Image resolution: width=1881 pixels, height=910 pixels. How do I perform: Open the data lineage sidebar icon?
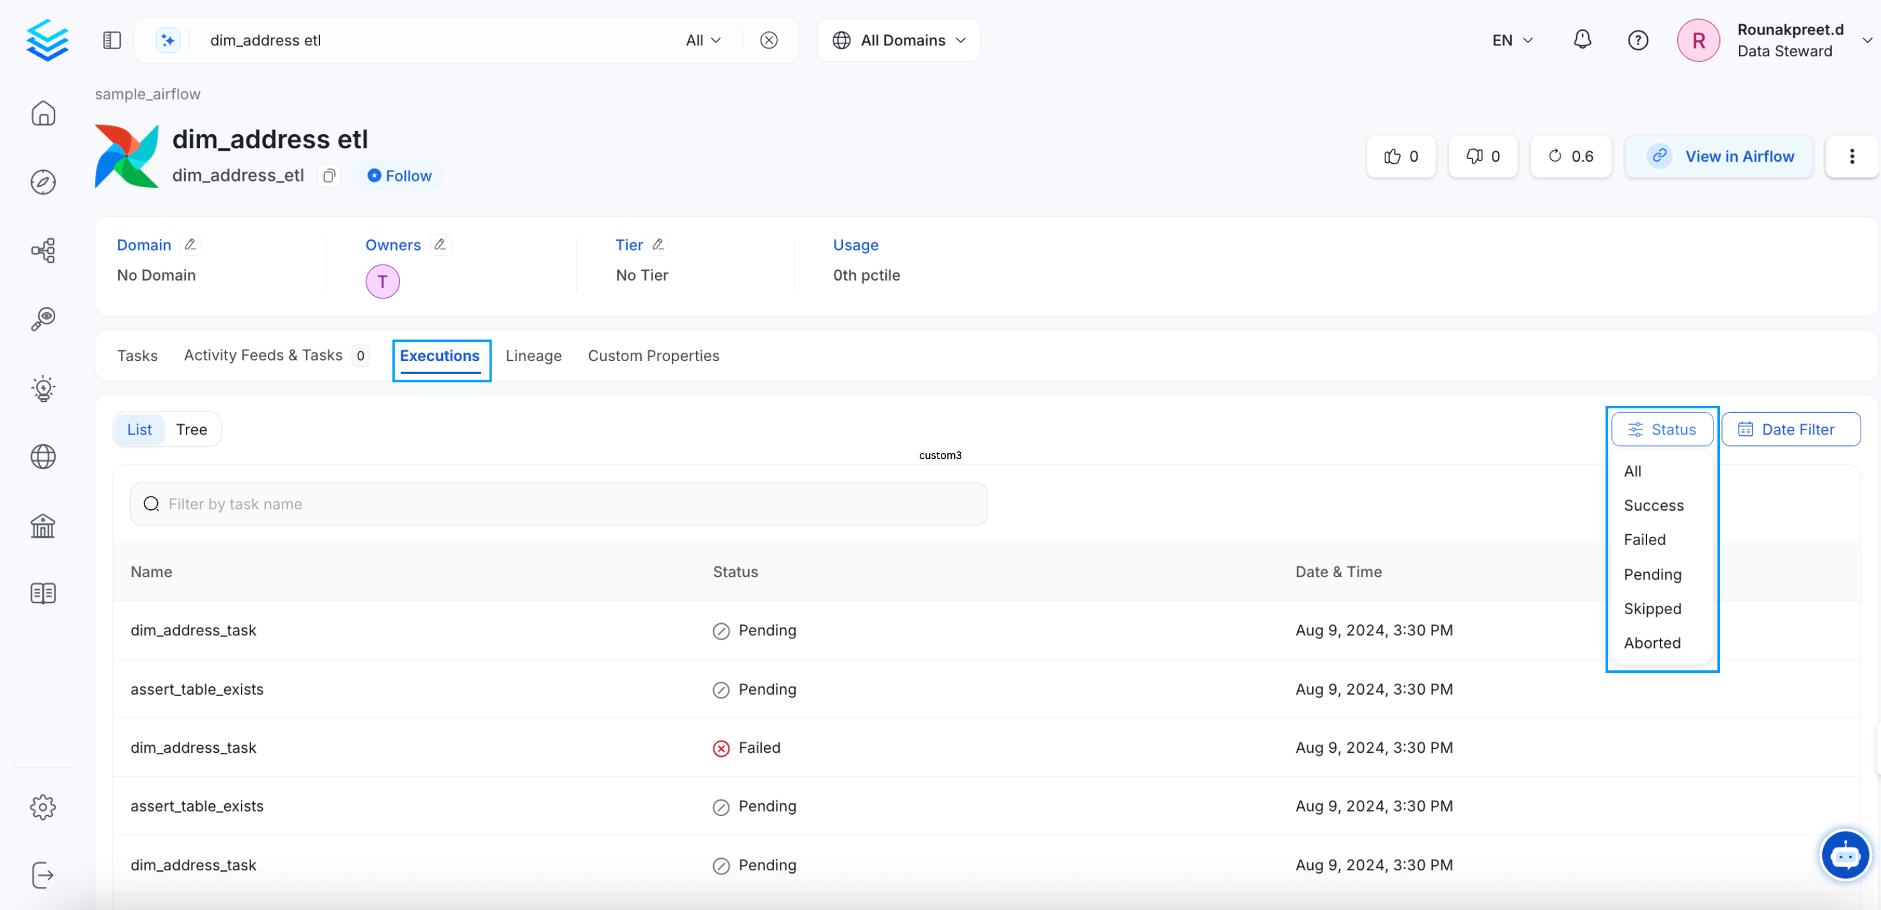(x=43, y=250)
